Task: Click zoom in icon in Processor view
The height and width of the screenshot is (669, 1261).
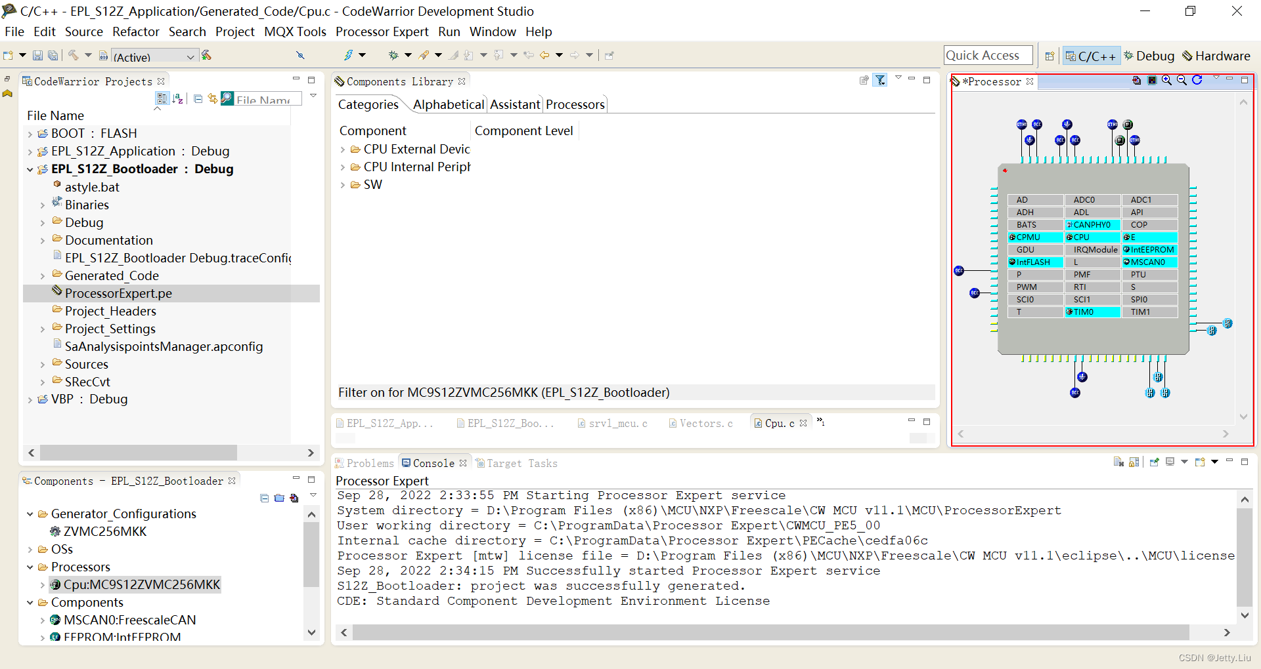Action: 1166,80
